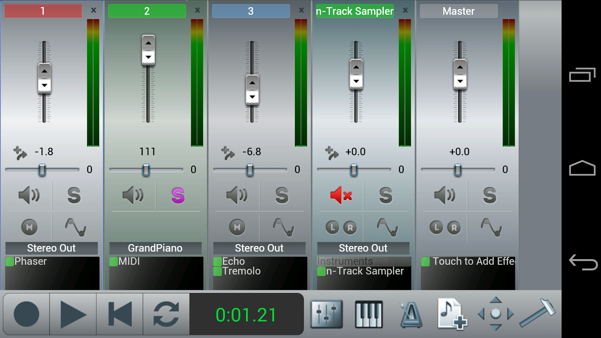
Task: Open send routing icon for n-Track Sampler
Action: pyautogui.click(x=332, y=153)
